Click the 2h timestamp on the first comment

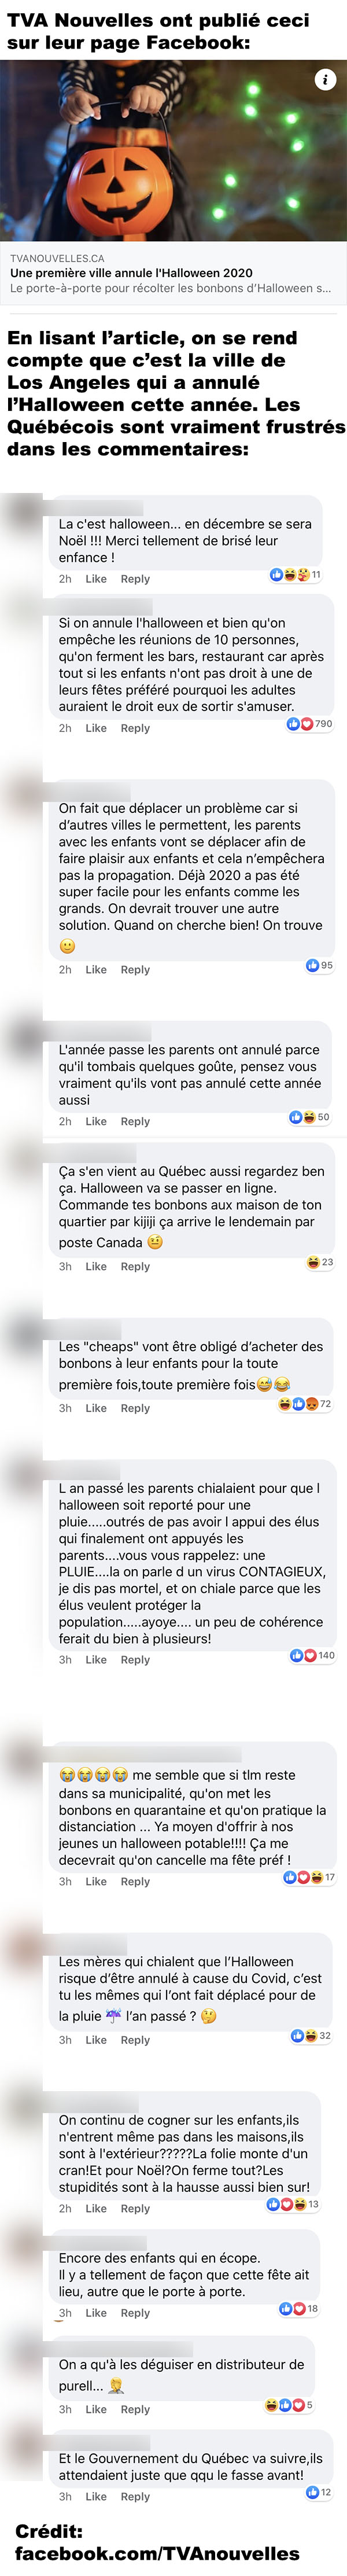click(x=65, y=579)
